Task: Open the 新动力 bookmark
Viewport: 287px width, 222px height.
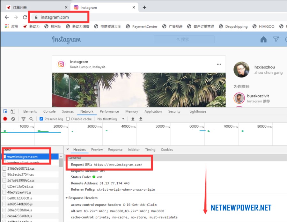Action: [31, 26]
